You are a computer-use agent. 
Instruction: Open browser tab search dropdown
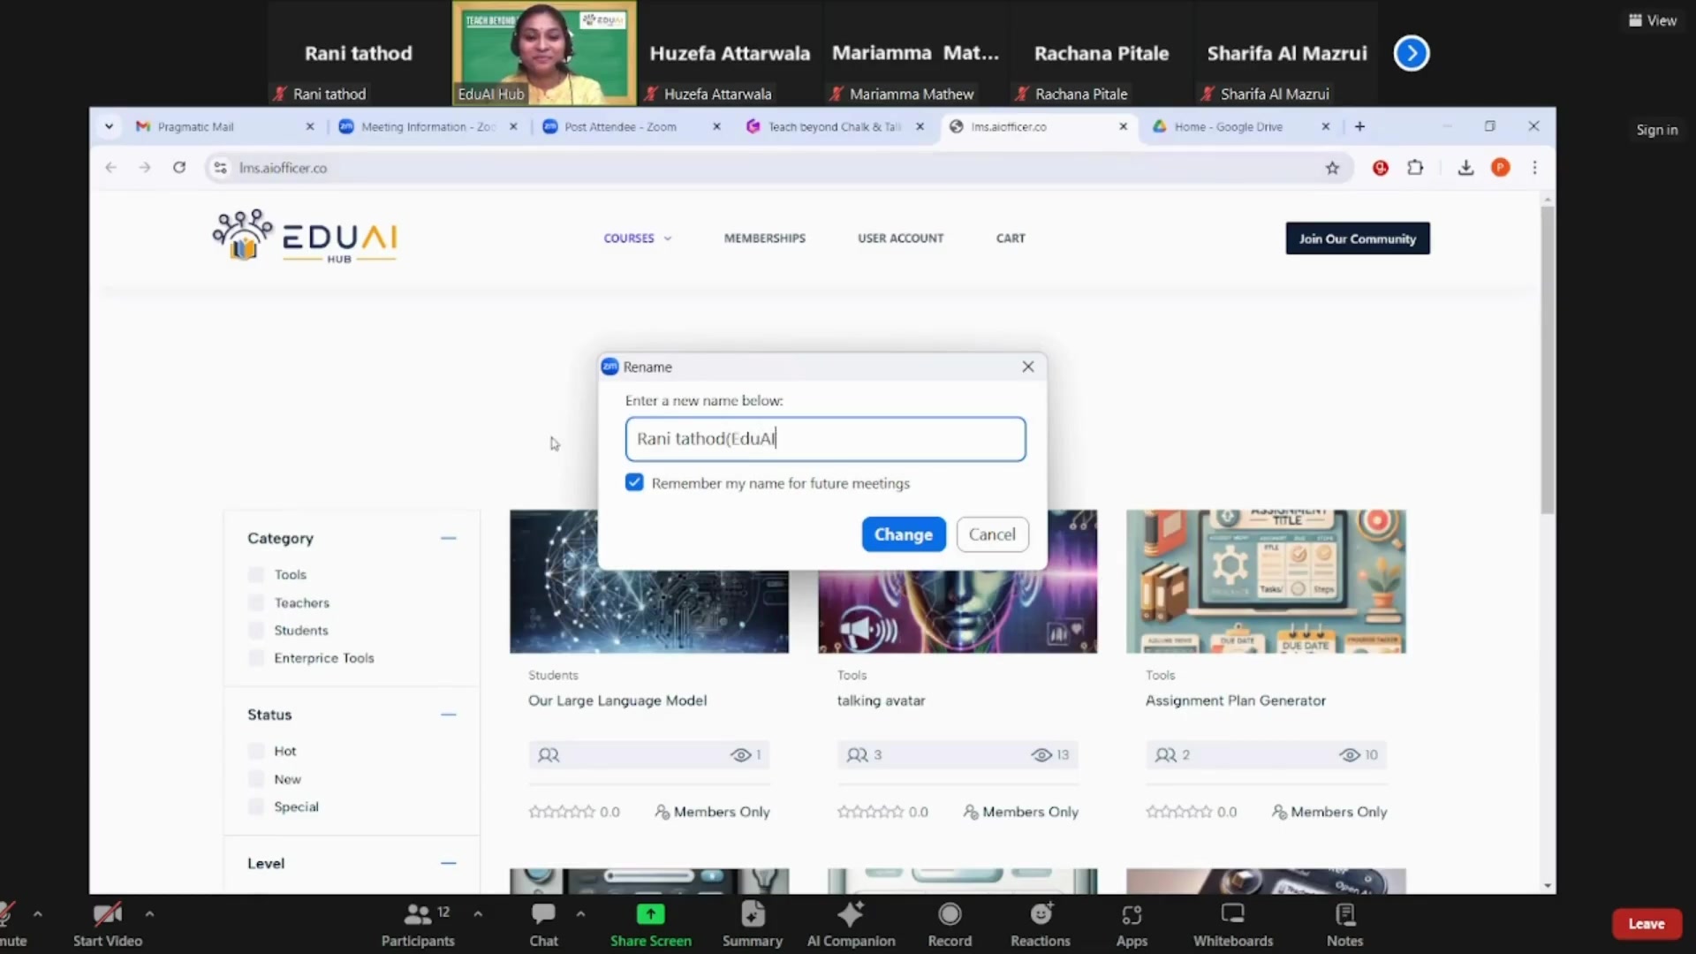click(109, 126)
